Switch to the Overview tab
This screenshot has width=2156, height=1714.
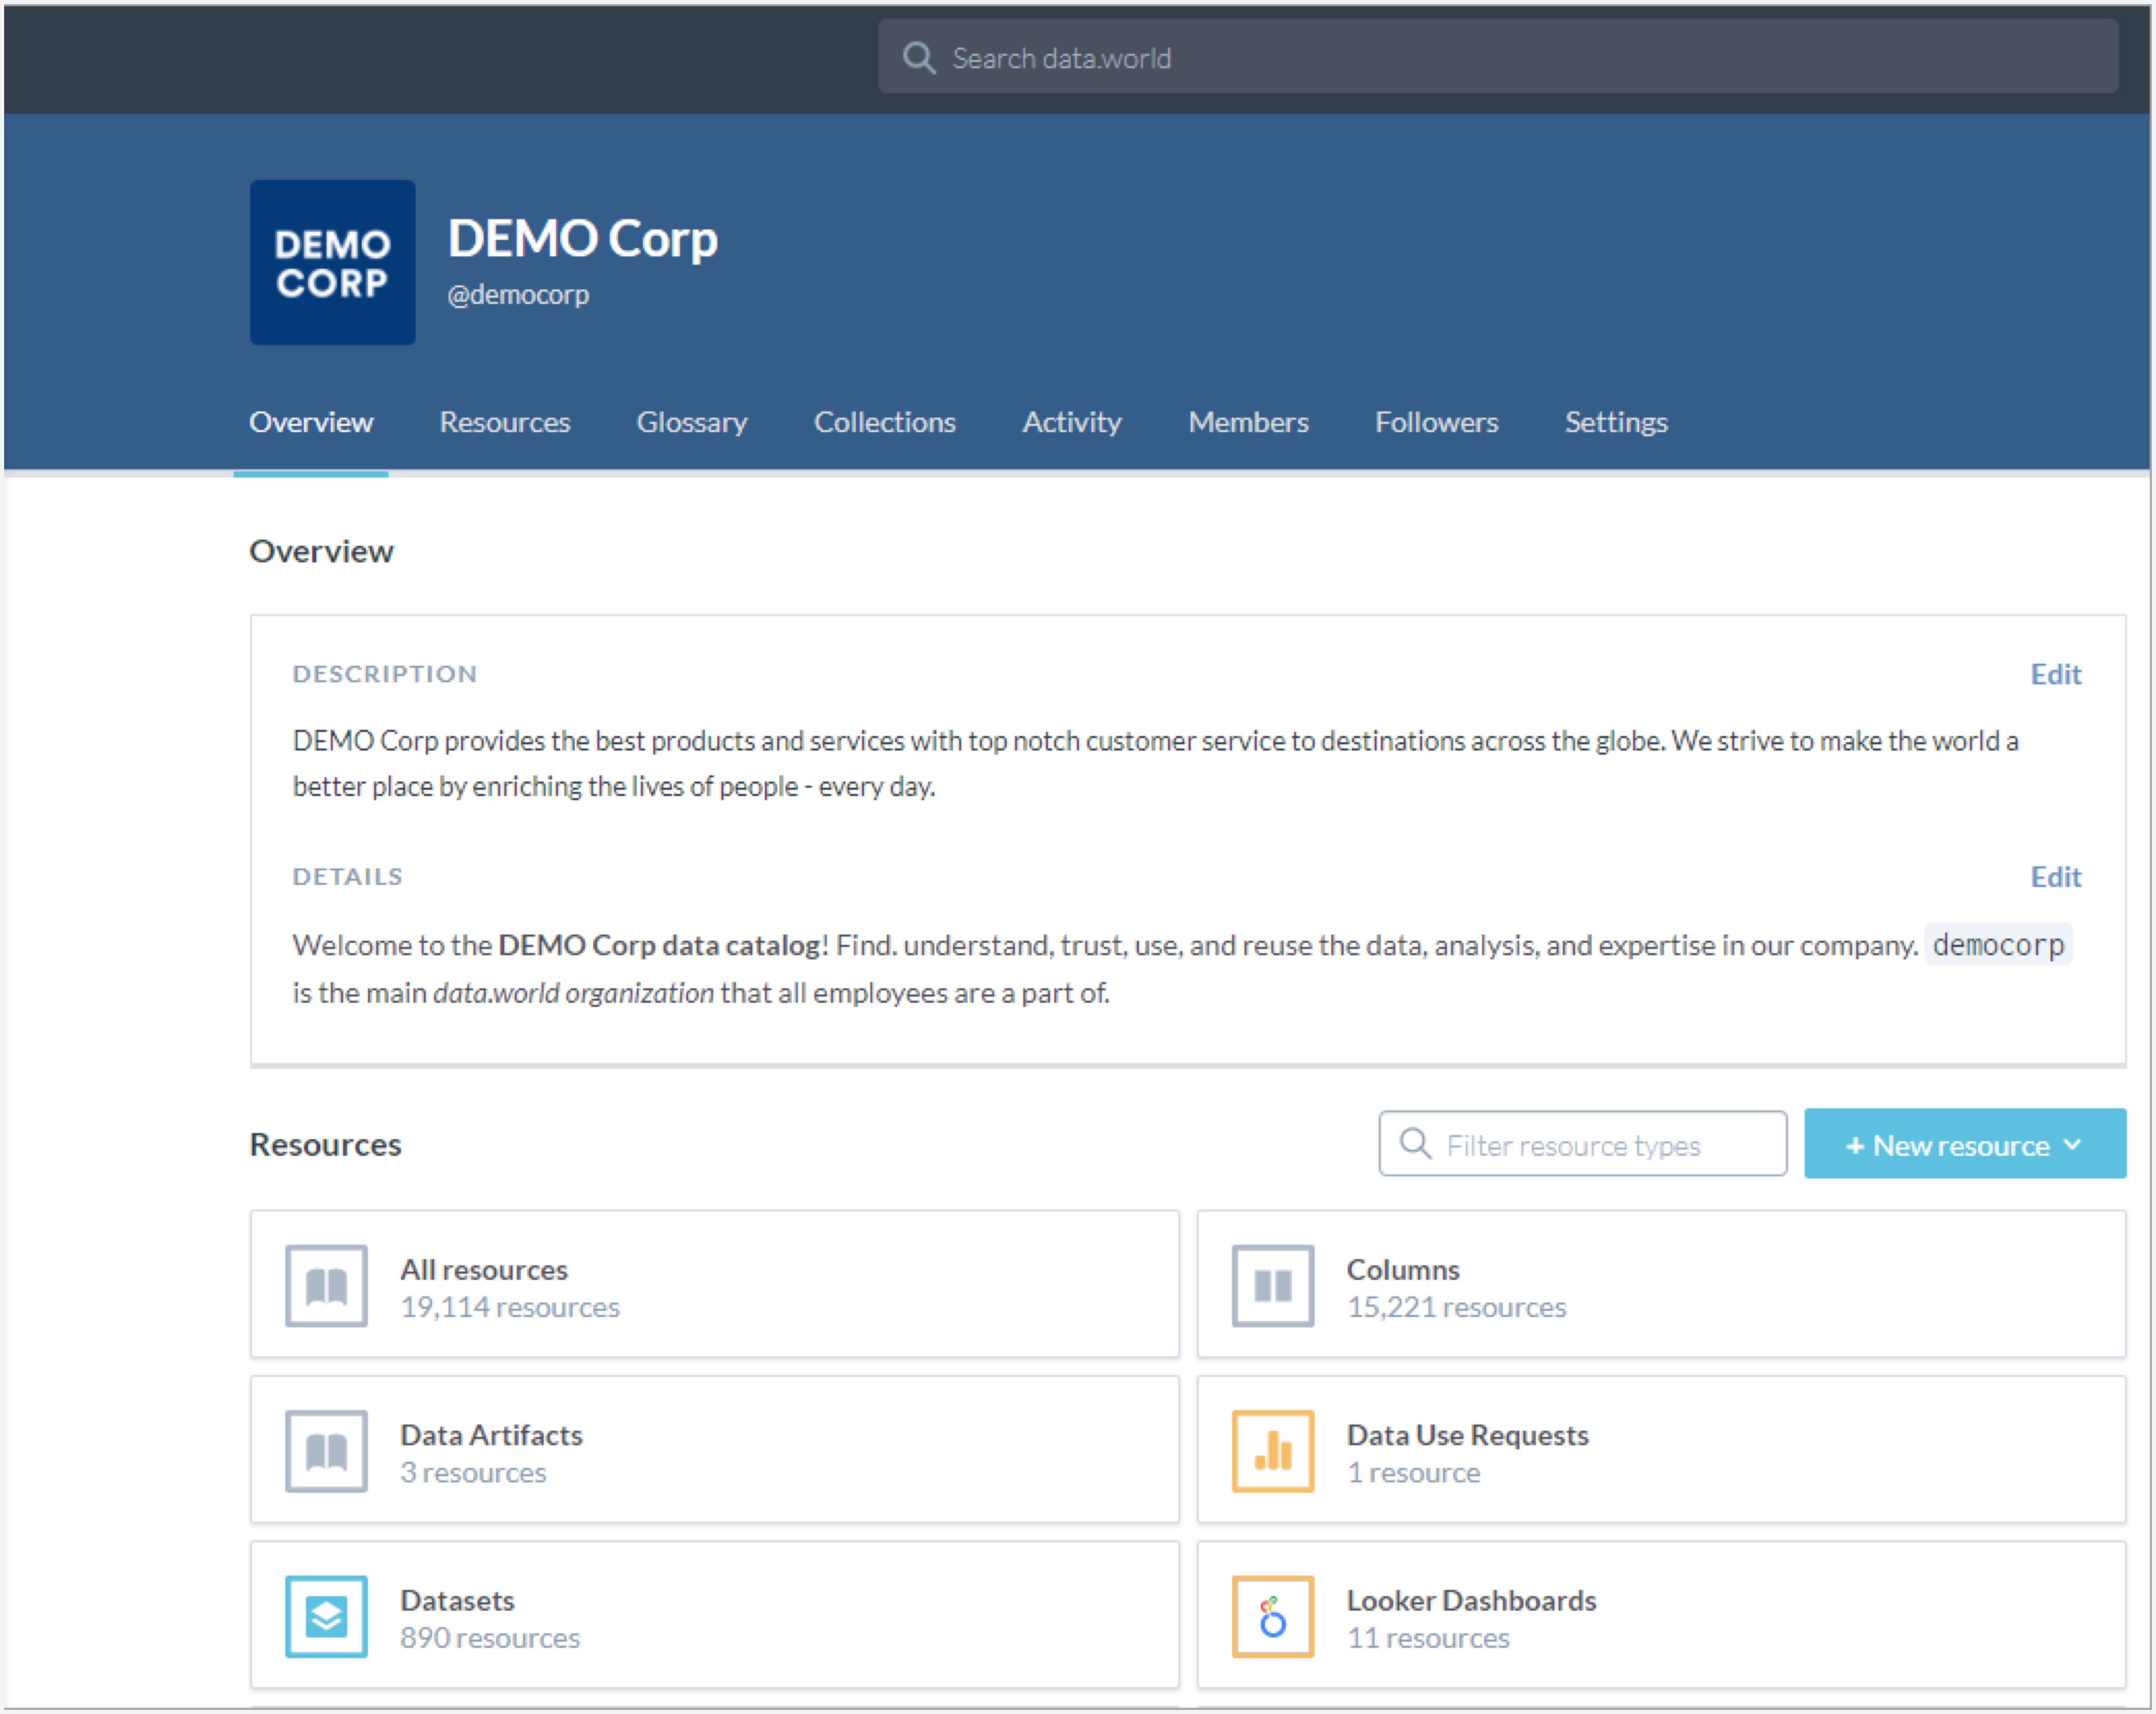(311, 422)
